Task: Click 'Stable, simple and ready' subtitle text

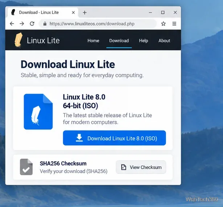Action: [x=82, y=75]
